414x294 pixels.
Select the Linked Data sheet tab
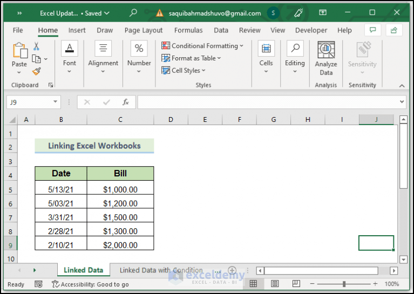coord(84,270)
